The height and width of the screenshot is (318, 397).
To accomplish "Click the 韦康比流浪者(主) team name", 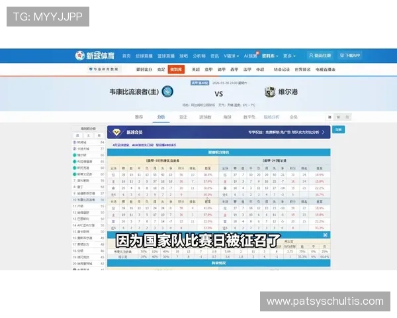I will tap(134, 91).
